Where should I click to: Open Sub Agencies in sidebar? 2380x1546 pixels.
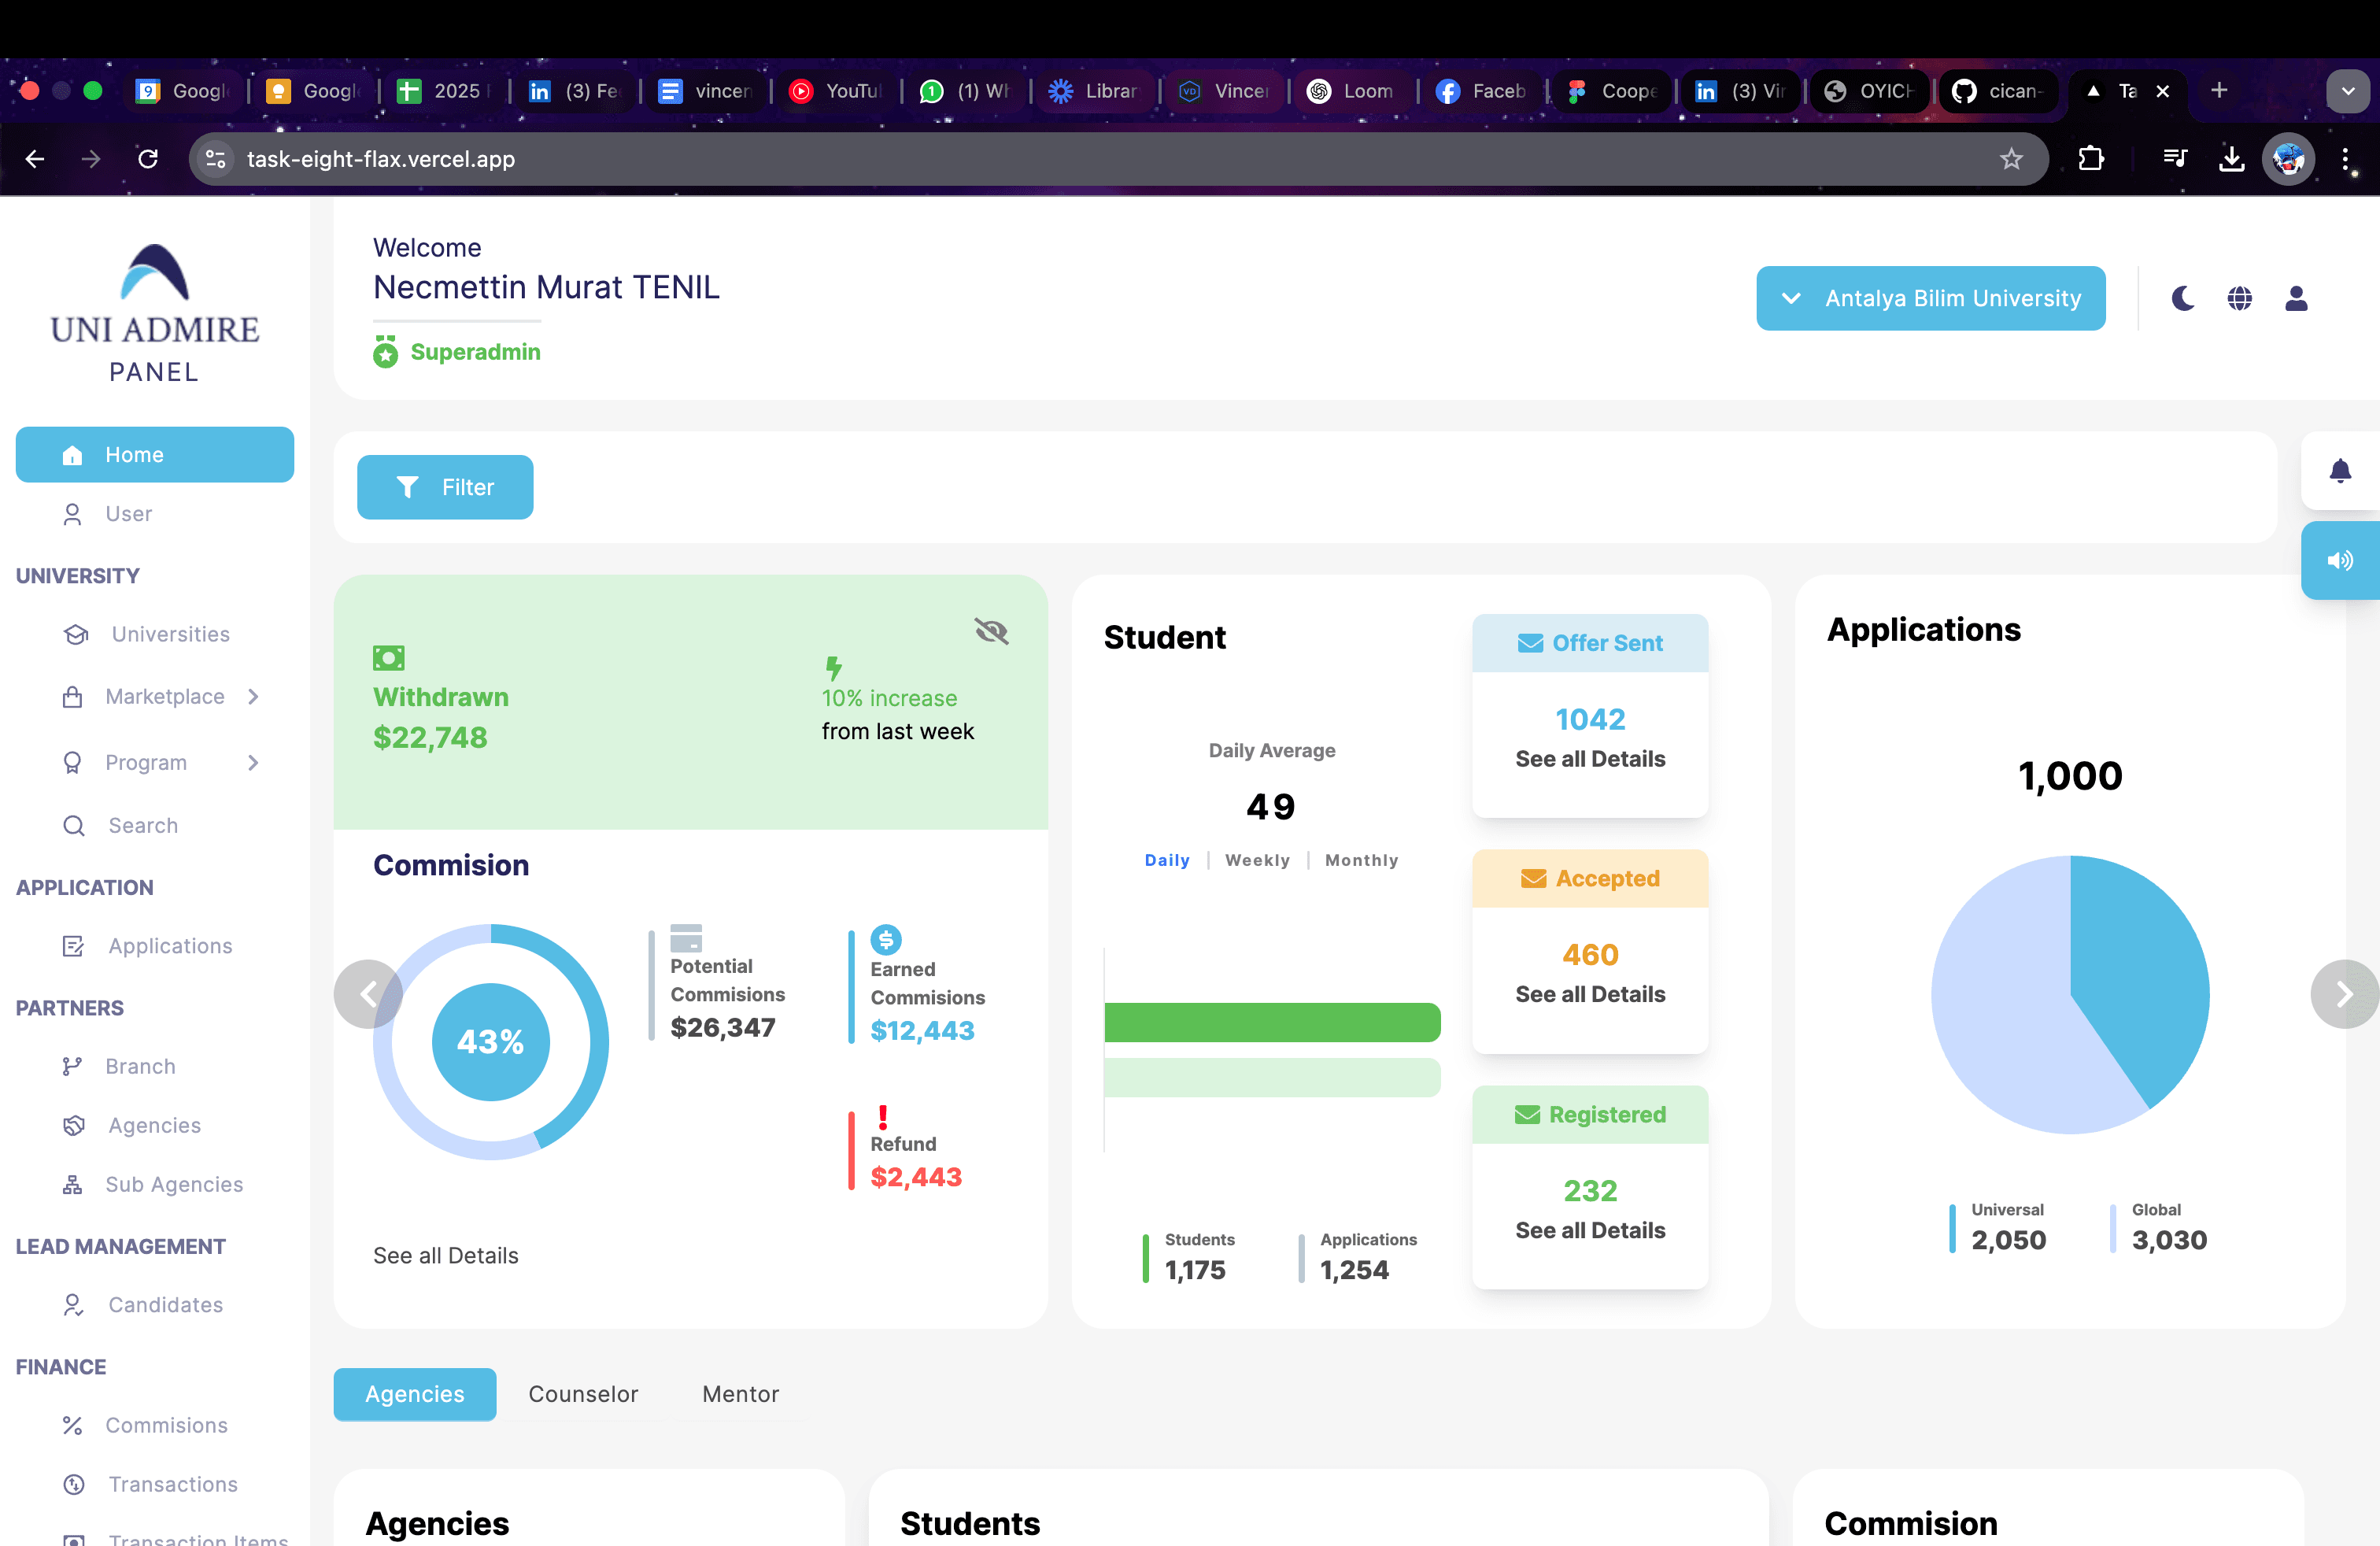click(153, 1185)
